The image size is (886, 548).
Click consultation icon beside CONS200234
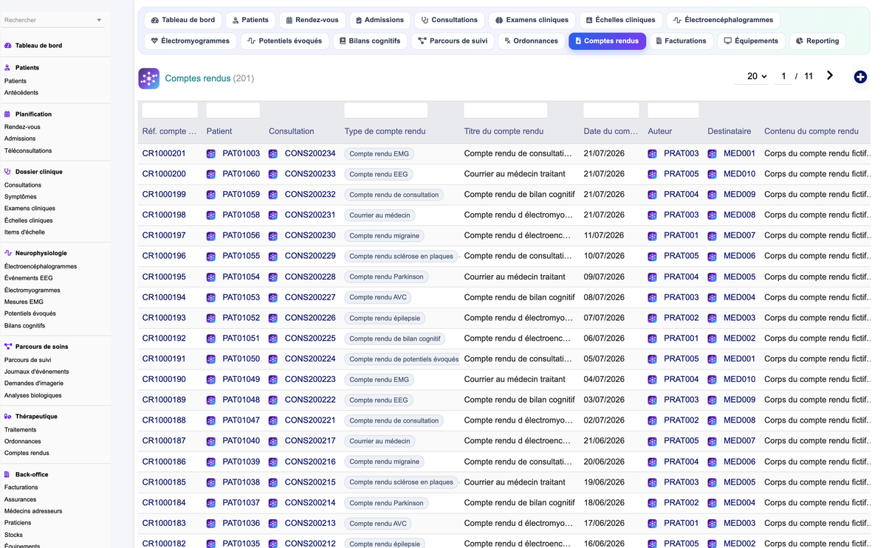pos(273,154)
